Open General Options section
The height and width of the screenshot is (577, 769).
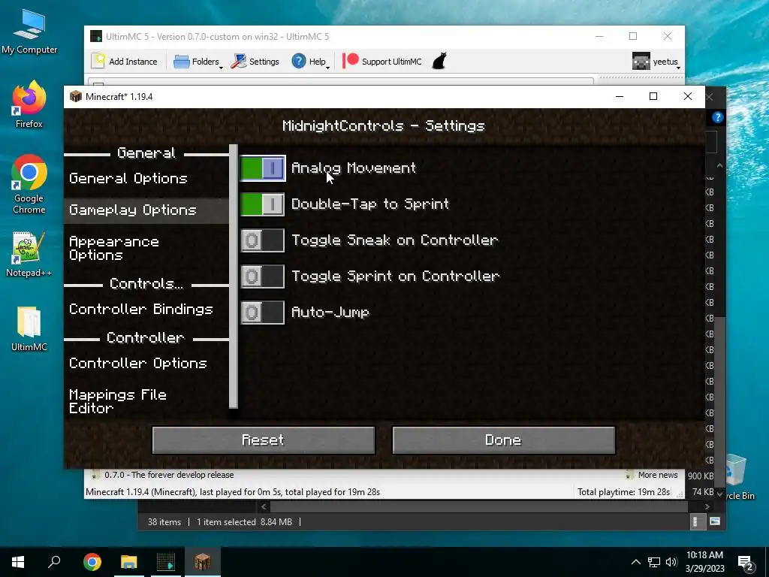(x=128, y=178)
